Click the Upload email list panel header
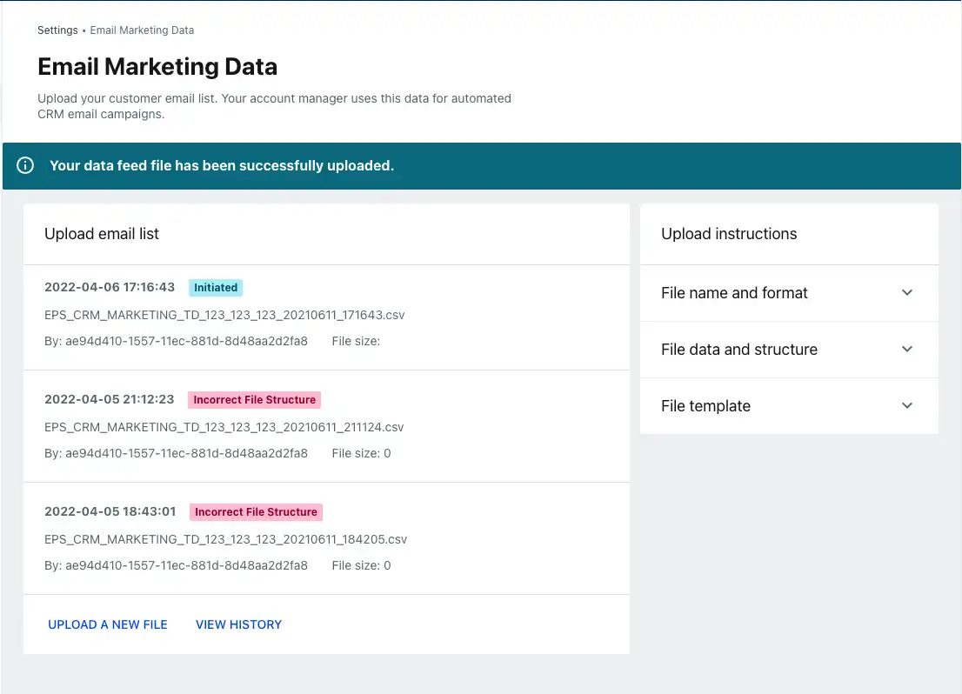 coord(102,233)
